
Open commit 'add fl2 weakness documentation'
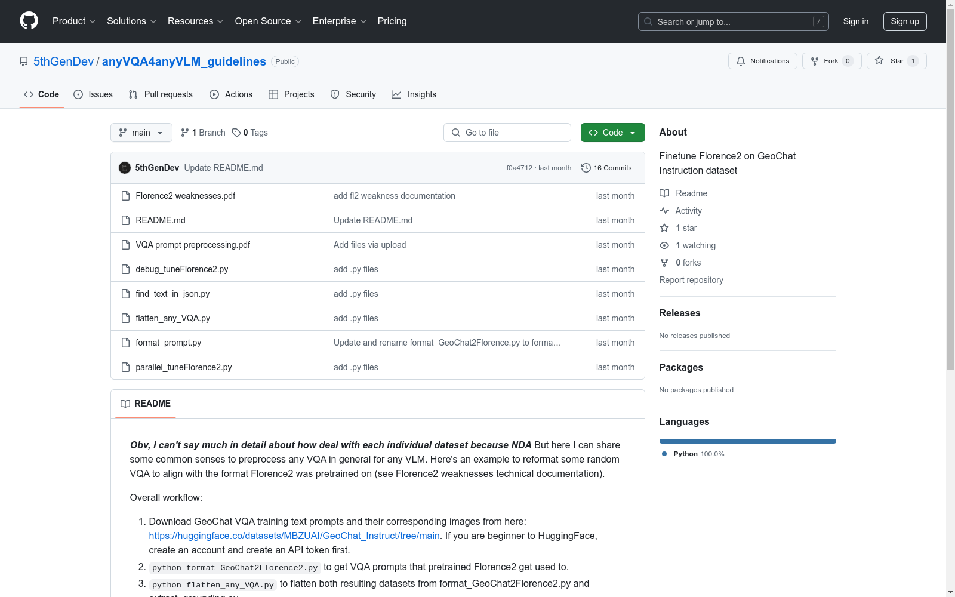click(x=395, y=196)
